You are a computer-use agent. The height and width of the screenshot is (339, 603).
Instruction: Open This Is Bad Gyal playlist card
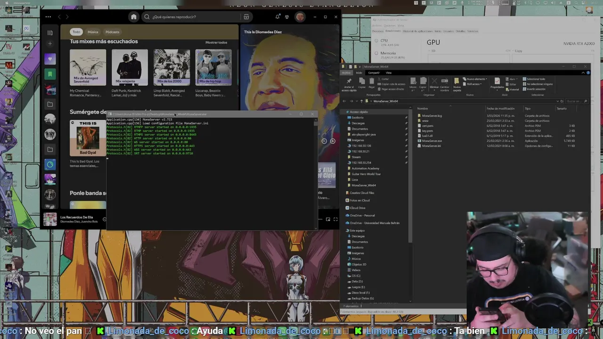pyautogui.click(x=88, y=144)
